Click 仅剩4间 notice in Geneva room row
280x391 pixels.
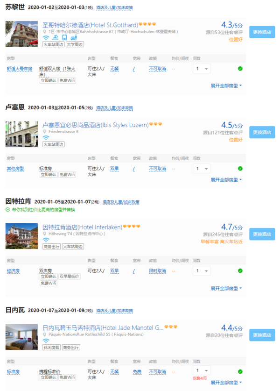click(x=200, y=378)
